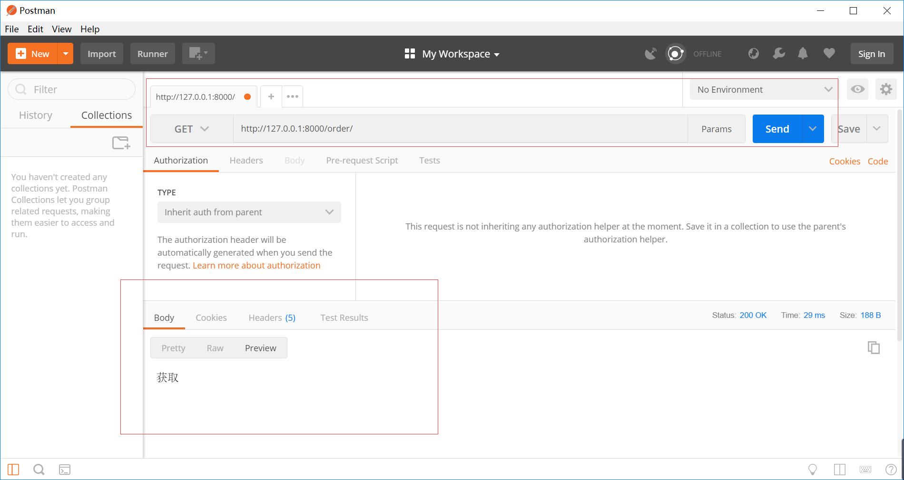Focus the sidebar Filter field
This screenshot has width=904, height=480.
pyautogui.click(x=72, y=89)
